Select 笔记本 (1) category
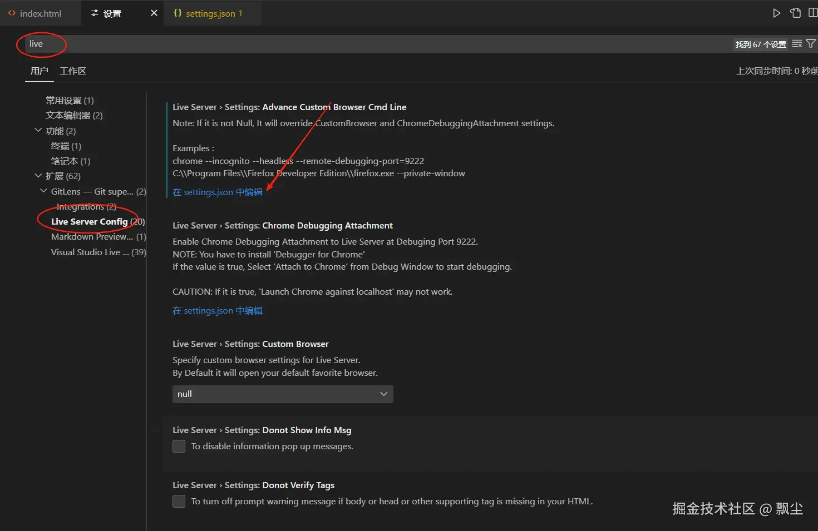Viewport: 818px width, 531px height. point(70,161)
